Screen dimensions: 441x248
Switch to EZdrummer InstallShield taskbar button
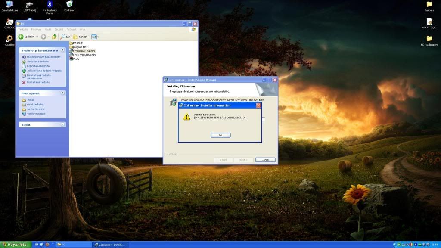point(110,245)
